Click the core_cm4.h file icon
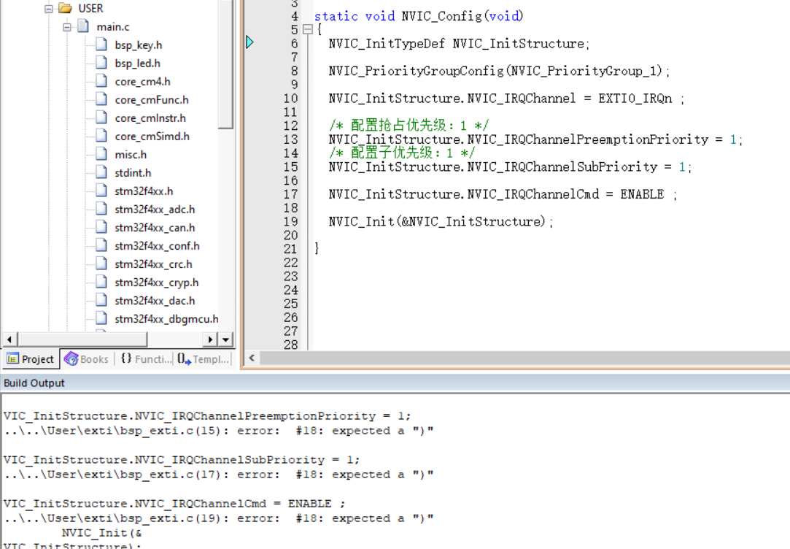Screen dimensions: 790x549 click(101, 82)
